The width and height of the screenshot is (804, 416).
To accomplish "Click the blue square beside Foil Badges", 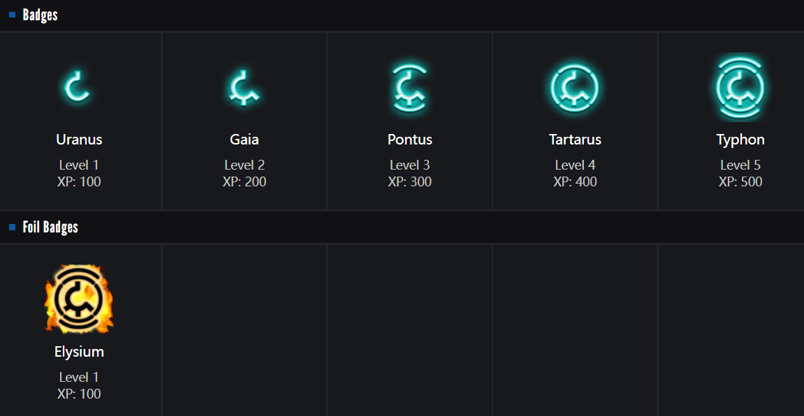I will click(13, 228).
